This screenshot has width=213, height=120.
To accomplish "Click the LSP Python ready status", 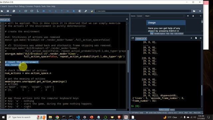I will coord(136,113).
